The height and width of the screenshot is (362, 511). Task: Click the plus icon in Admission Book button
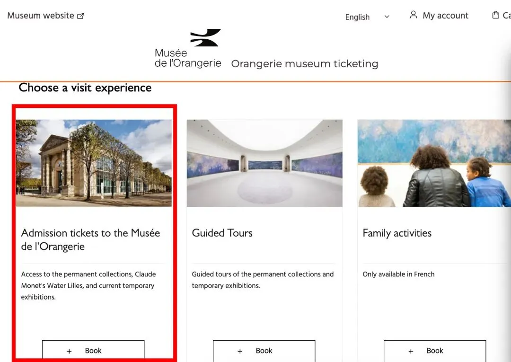pyautogui.click(x=69, y=351)
